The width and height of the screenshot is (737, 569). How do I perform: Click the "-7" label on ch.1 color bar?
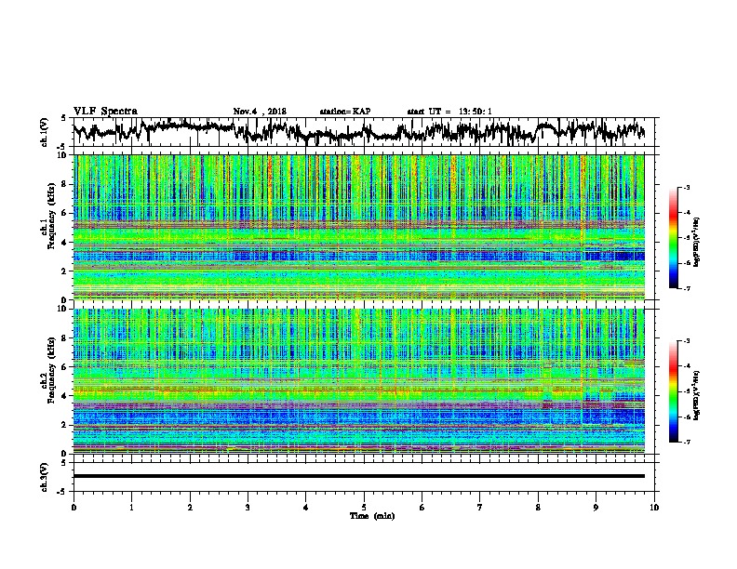687,288
